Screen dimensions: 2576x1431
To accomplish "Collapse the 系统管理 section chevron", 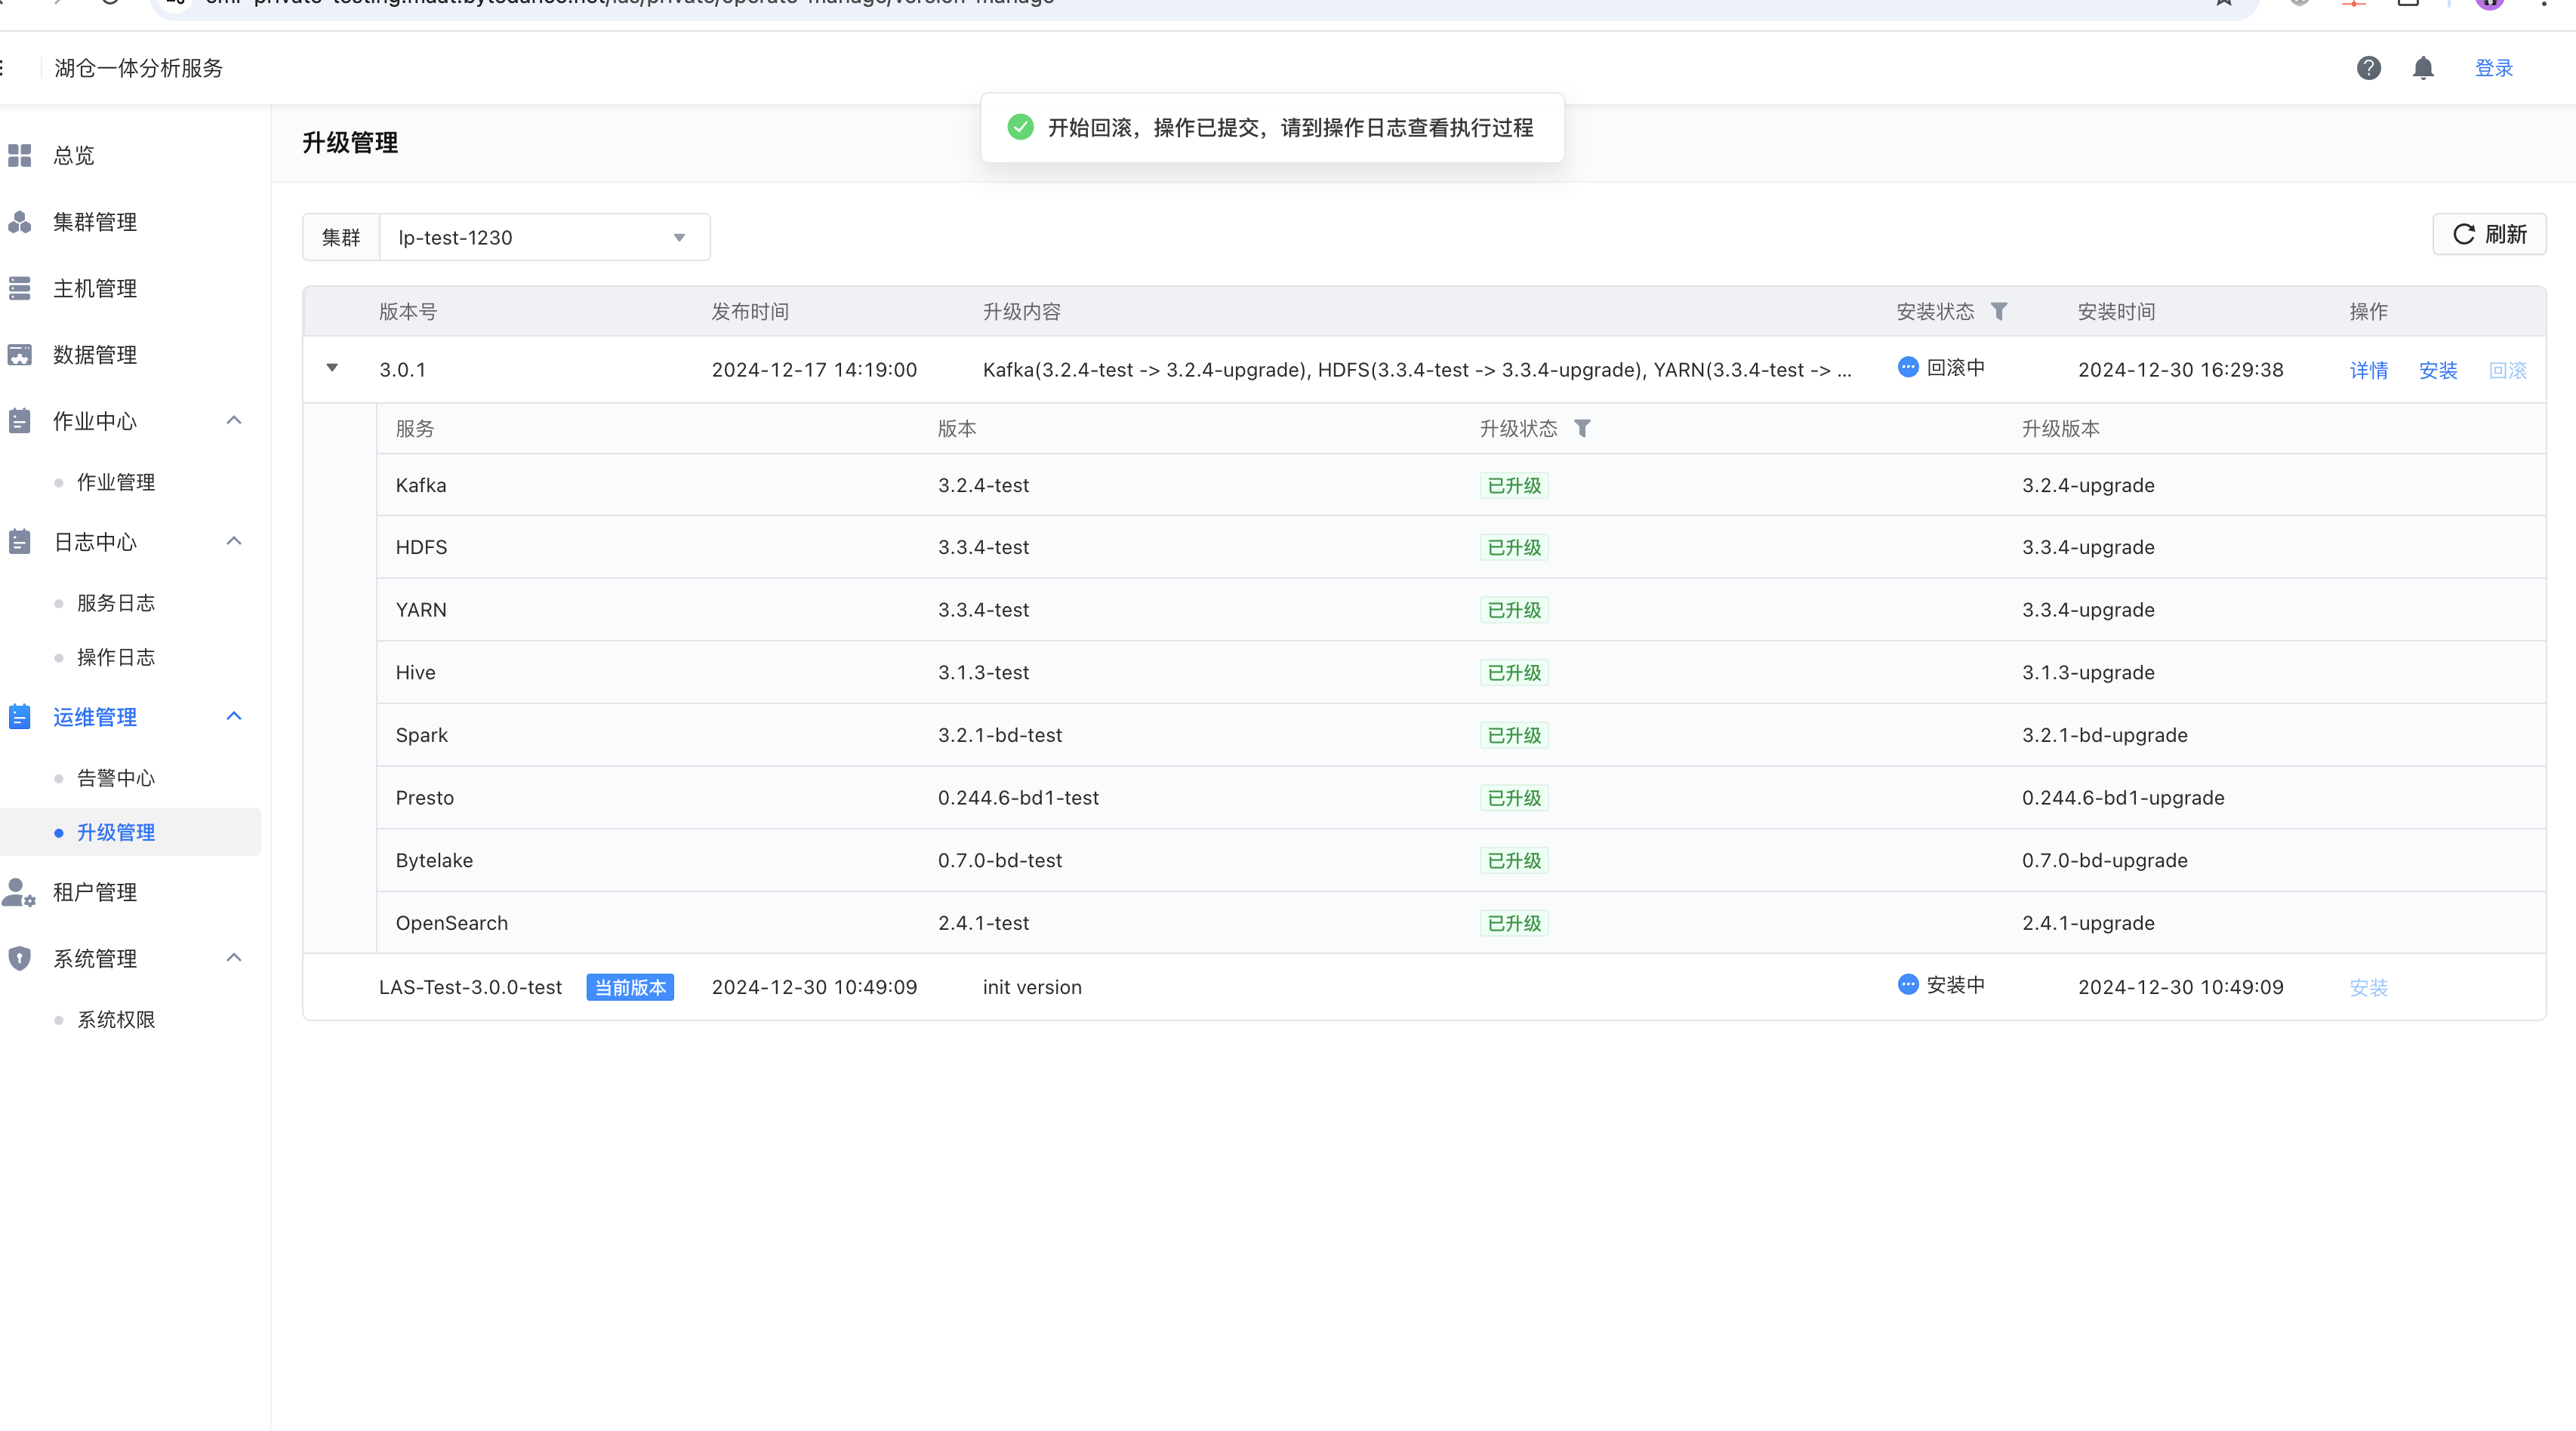I will pyautogui.click(x=234, y=957).
